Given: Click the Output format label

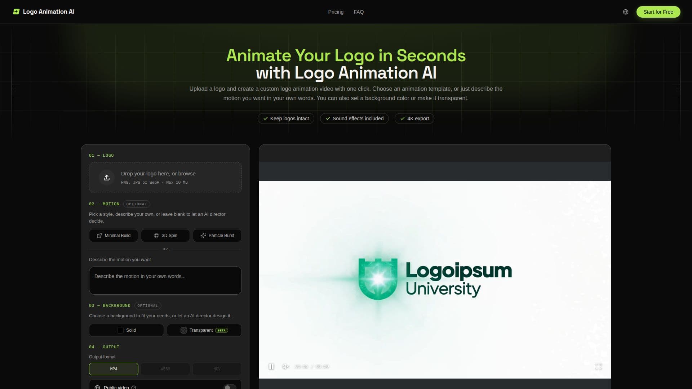Looking at the screenshot, I should point(102,357).
